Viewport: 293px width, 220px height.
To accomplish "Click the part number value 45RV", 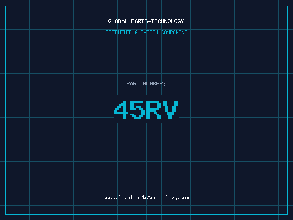I will [x=146, y=110].
